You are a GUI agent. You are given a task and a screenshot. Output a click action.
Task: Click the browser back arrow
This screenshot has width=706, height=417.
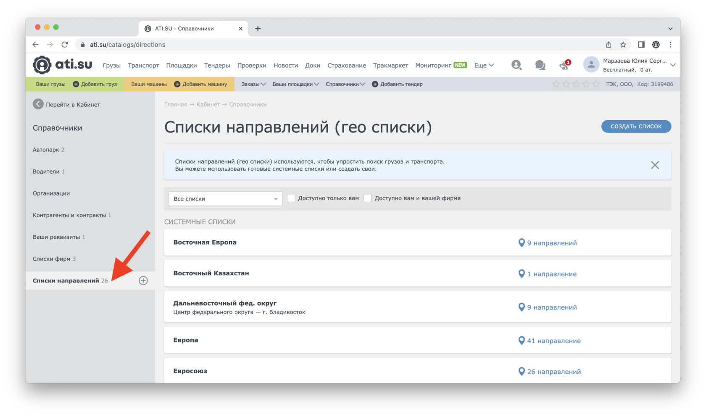click(36, 45)
